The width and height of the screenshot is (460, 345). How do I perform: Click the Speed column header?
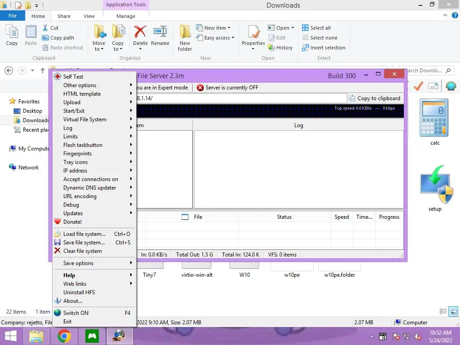pos(342,217)
